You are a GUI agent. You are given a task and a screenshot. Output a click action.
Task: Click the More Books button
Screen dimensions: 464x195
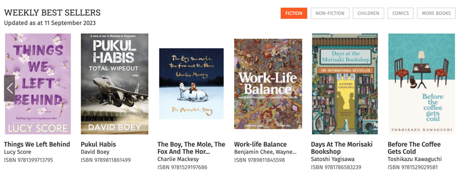coord(436,14)
